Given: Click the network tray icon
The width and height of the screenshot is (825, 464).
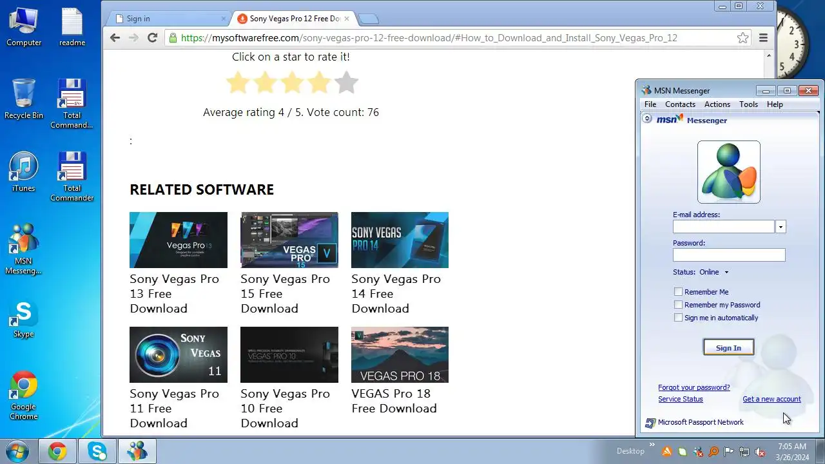Looking at the screenshot, I should 744,452.
